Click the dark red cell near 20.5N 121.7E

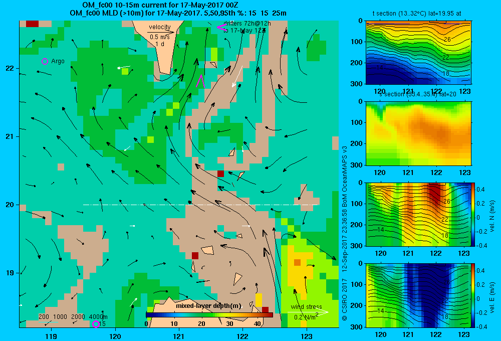pos(220,174)
